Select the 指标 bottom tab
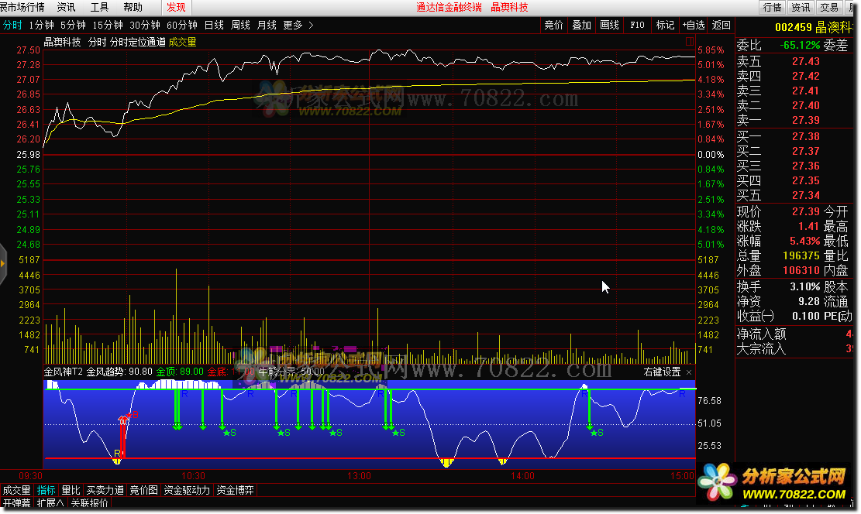The height and width of the screenshot is (514, 861). click(x=46, y=491)
